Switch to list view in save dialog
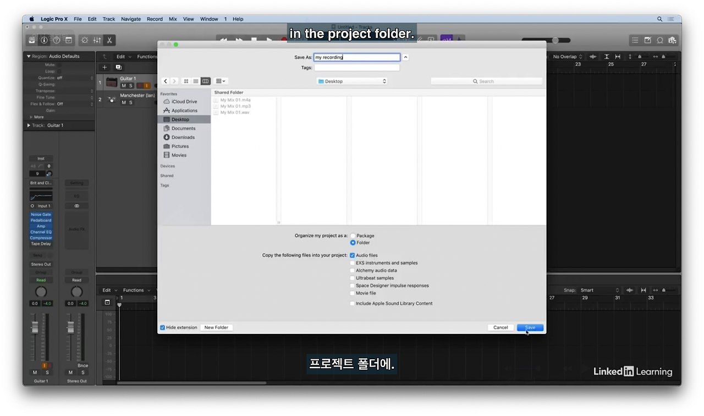 (x=195, y=81)
